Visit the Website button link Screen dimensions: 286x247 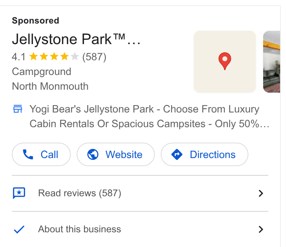click(x=116, y=154)
